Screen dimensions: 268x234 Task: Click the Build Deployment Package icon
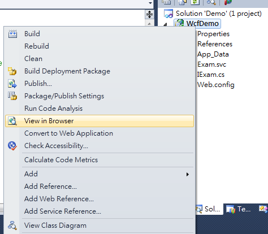click(x=12, y=71)
